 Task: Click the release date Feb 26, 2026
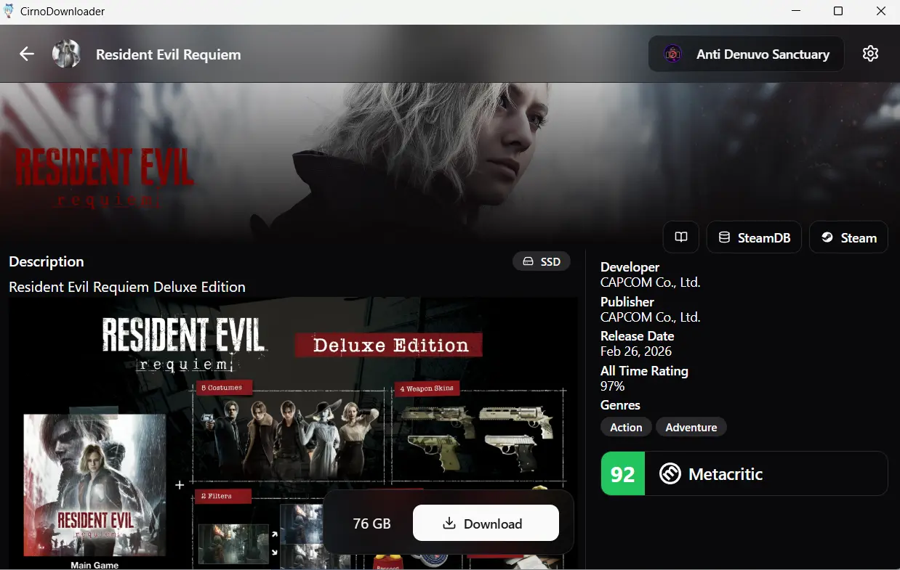coord(637,351)
